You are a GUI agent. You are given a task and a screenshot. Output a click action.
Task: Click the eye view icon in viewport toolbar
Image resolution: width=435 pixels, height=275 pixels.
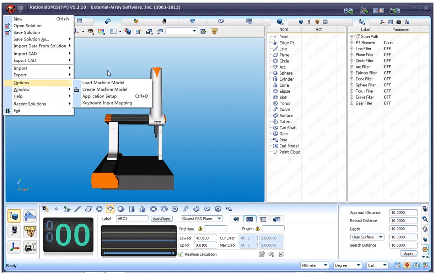tap(91, 32)
